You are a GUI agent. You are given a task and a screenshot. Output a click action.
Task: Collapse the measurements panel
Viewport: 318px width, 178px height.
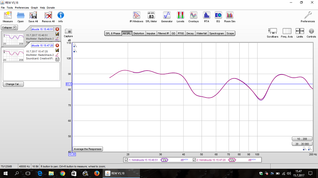click(x=10, y=27)
